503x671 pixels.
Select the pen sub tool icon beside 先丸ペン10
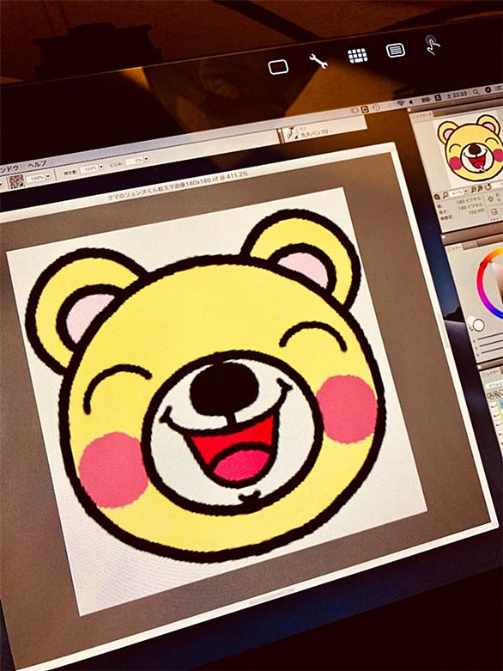click(x=292, y=133)
